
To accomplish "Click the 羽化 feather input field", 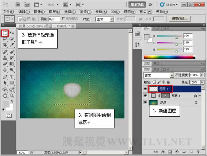I will [x=54, y=19].
